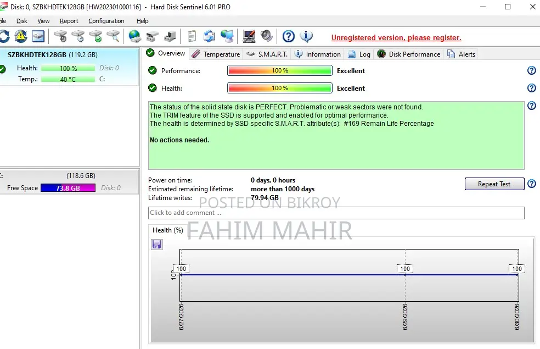Click the Repeat Test button
The height and width of the screenshot is (349, 540).
[494, 184]
